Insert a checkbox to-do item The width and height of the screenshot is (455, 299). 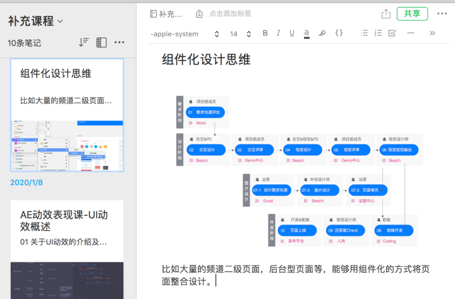[x=392, y=33]
